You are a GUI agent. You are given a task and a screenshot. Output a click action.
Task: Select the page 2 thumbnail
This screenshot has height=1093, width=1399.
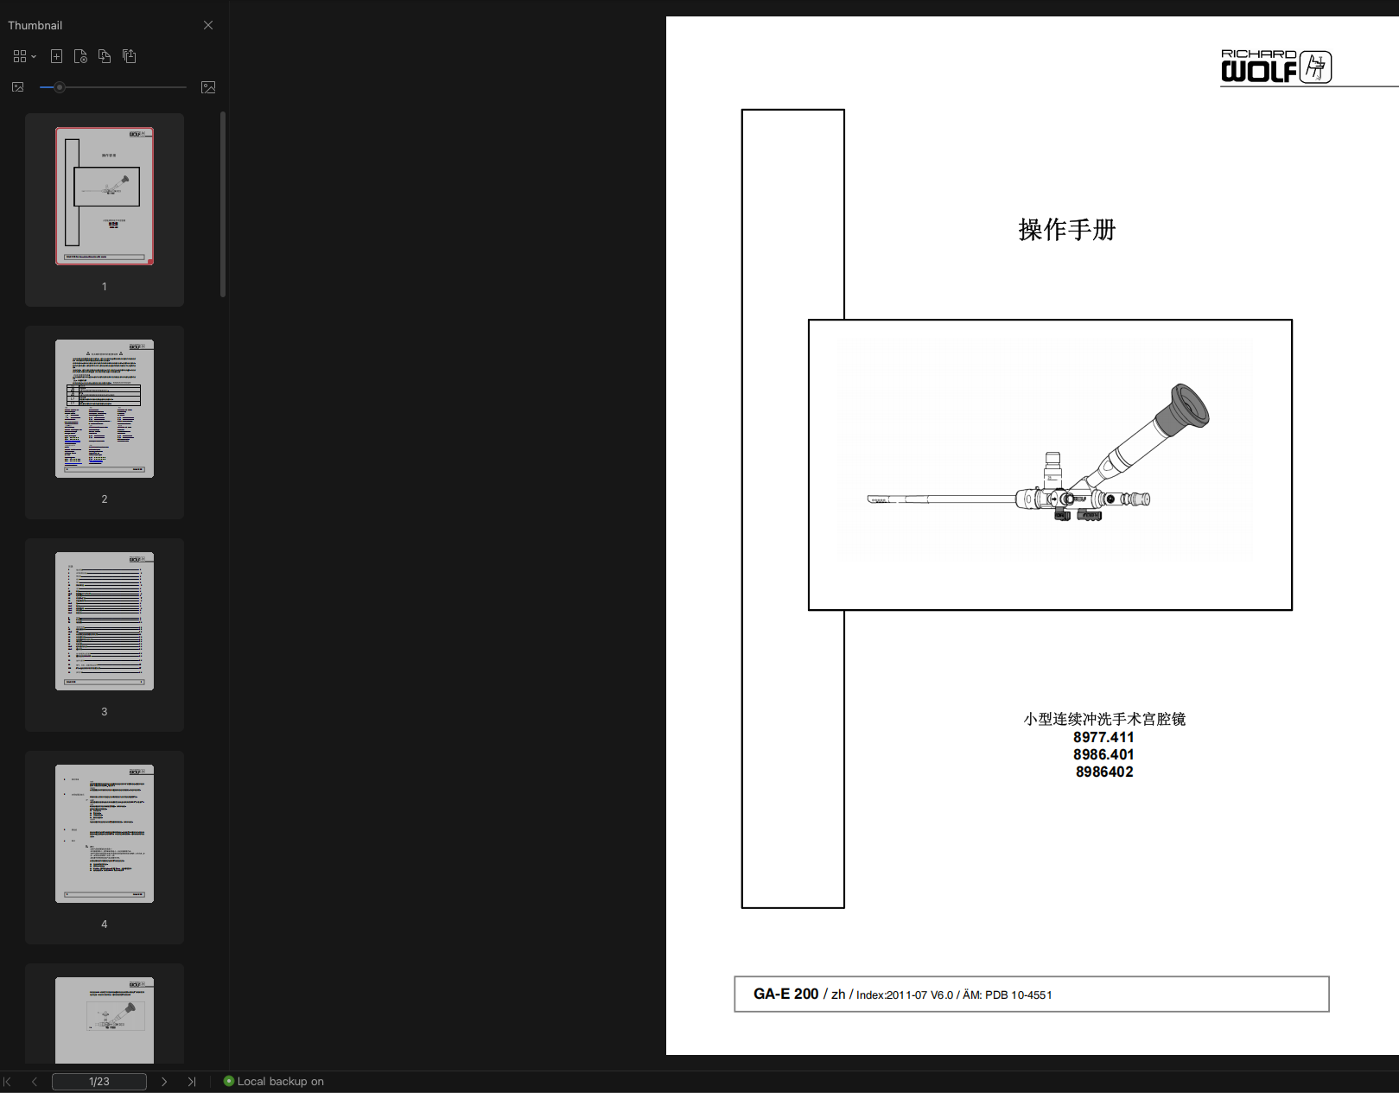(x=104, y=408)
